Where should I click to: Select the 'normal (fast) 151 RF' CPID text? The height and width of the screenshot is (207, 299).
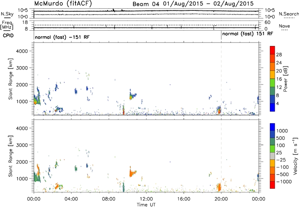tap(247, 34)
